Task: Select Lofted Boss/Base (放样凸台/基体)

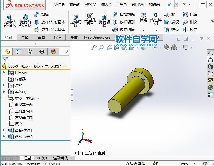Action: (x=49, y=22)
